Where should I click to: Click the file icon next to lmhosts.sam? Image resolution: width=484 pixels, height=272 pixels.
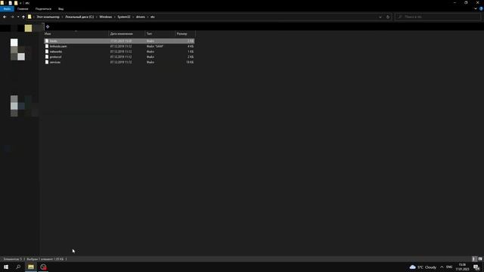(47, 46)
